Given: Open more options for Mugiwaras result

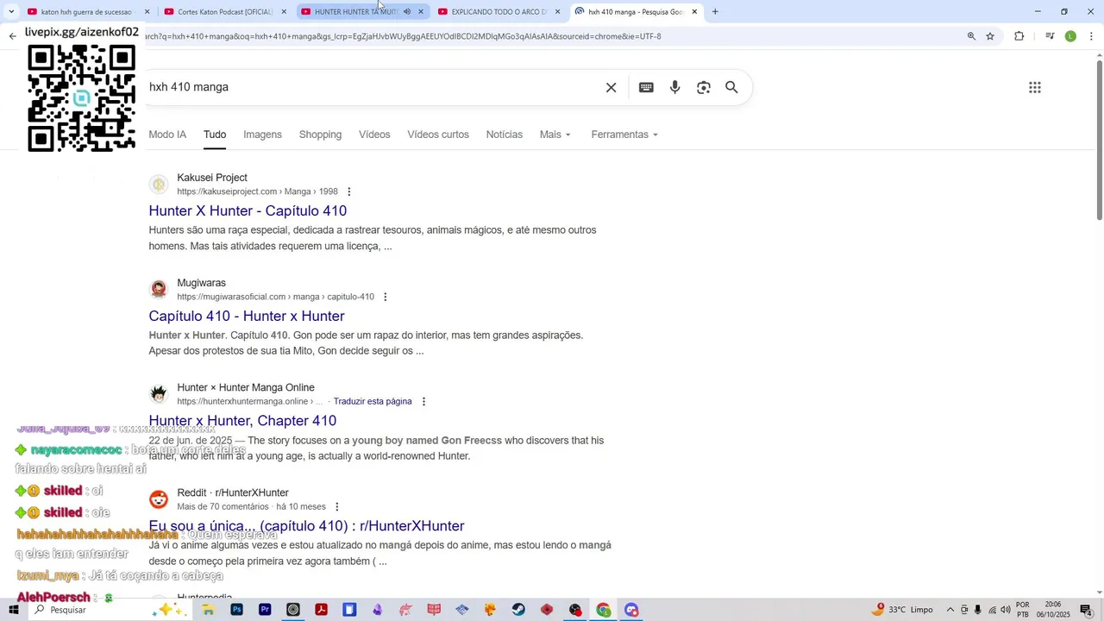Looking at the screenshot, I should pos(385,297).
